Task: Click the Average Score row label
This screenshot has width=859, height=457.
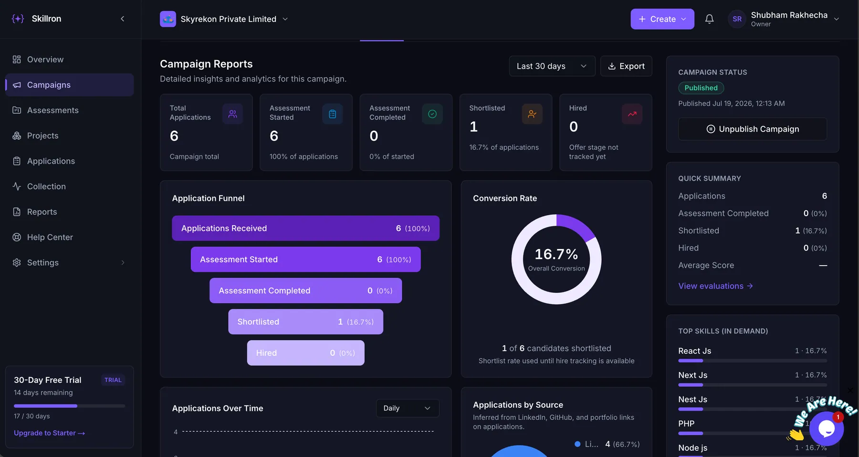Action: (x=706, y=265)
